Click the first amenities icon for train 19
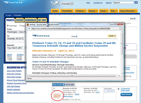 pos(105,91)
